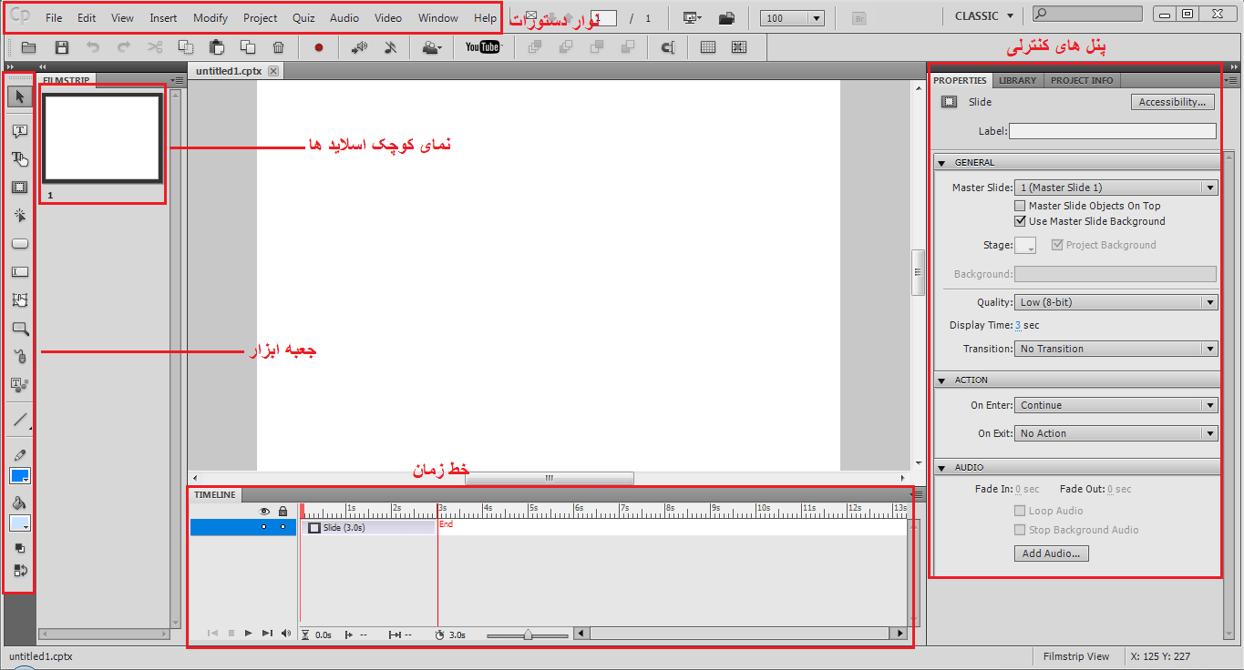Screen dimensions: 1244x670
Task: Click the Delete trash icon
Action: pos(279,47)
